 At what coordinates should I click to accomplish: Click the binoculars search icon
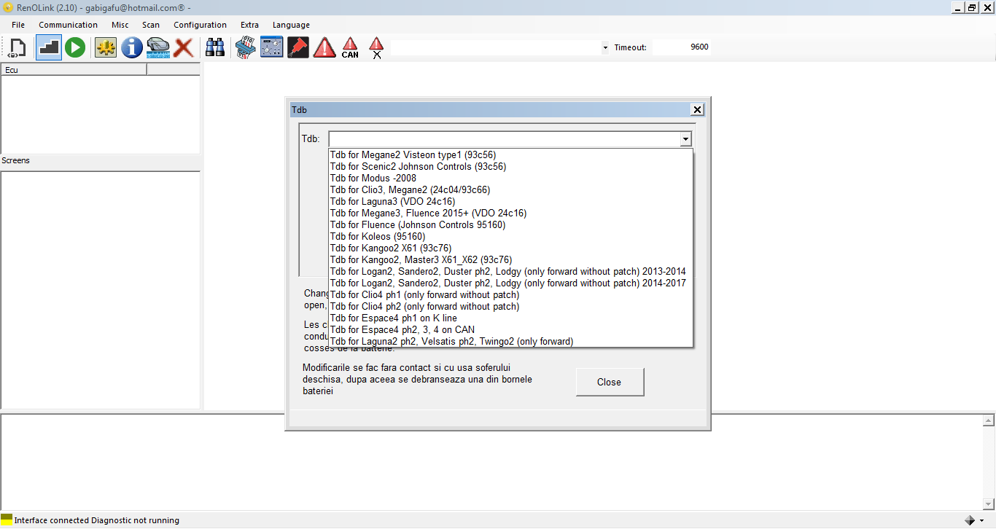215,48
